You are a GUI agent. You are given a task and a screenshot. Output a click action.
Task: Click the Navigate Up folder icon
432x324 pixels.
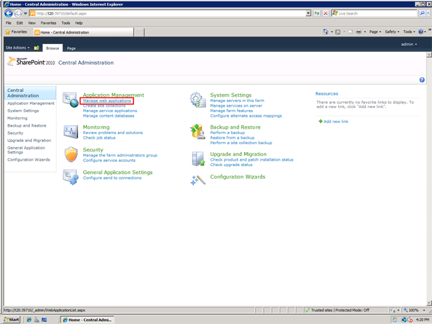(37, 47)
